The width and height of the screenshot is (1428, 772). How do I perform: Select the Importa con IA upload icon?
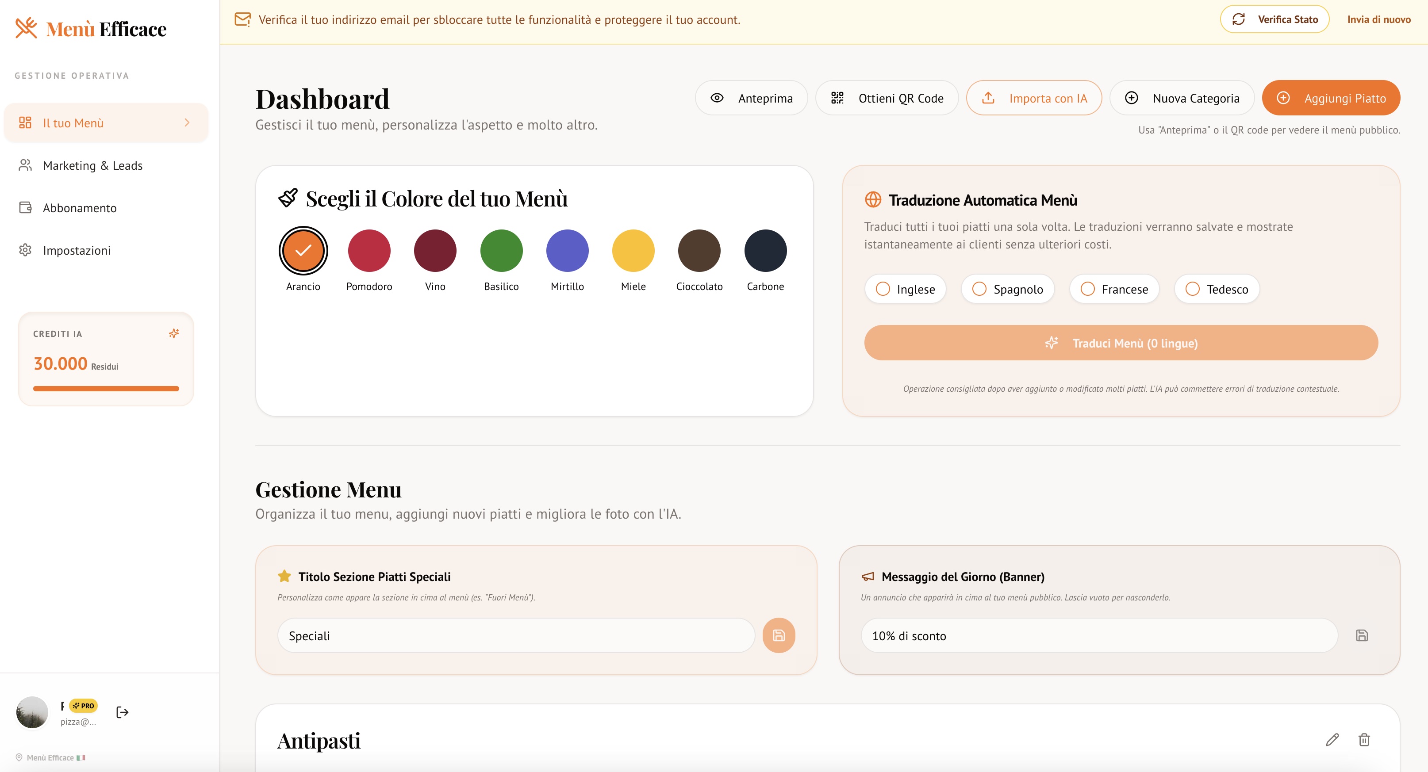(989, 98)
